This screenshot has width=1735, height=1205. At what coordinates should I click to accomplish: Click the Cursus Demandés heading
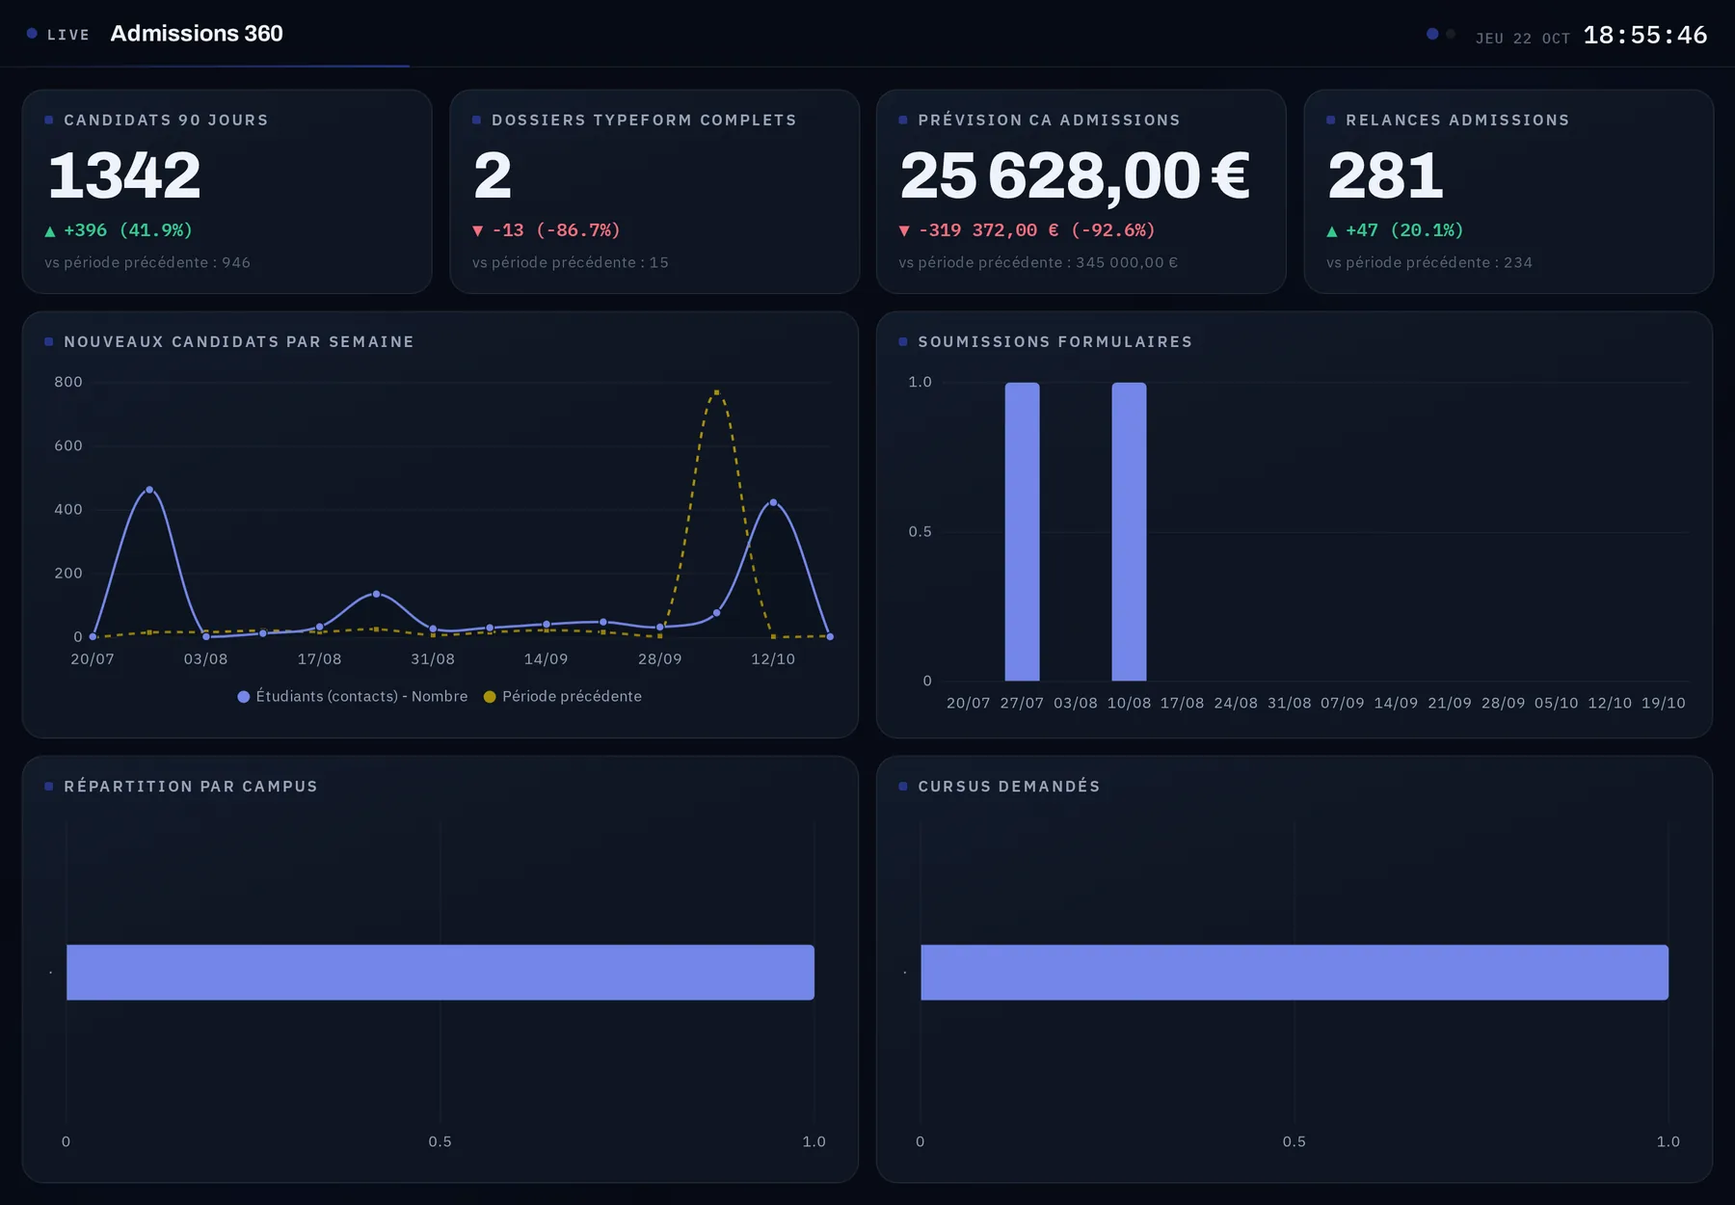[x=1009, y=787]
